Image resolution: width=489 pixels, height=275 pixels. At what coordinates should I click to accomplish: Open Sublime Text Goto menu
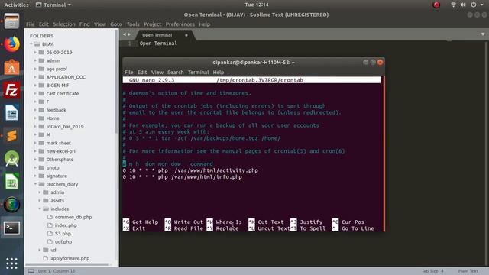[x=116, y=24]
